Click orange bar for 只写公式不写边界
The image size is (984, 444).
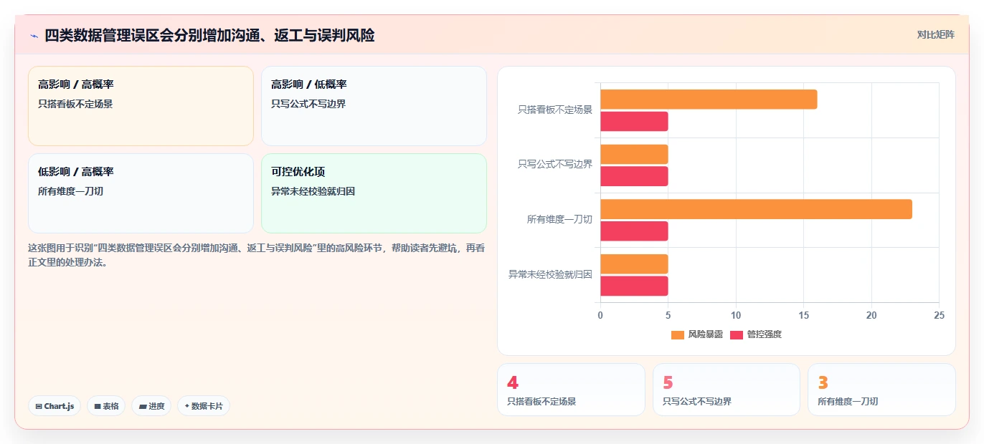634,154
